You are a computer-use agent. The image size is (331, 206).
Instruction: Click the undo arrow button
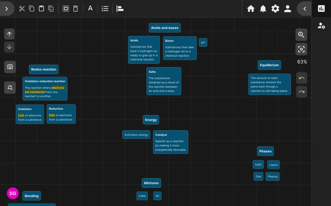tap(301, 78)
